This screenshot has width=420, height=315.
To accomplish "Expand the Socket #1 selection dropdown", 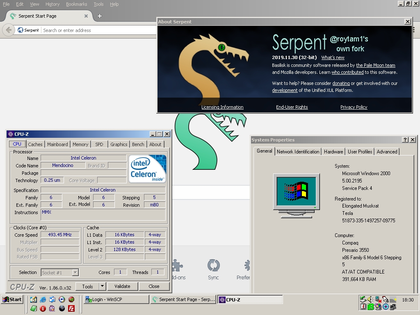I will (75, 272).
